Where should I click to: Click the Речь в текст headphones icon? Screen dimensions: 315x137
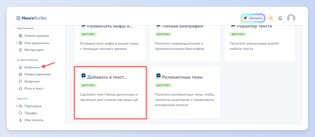[x=20, y=88]
